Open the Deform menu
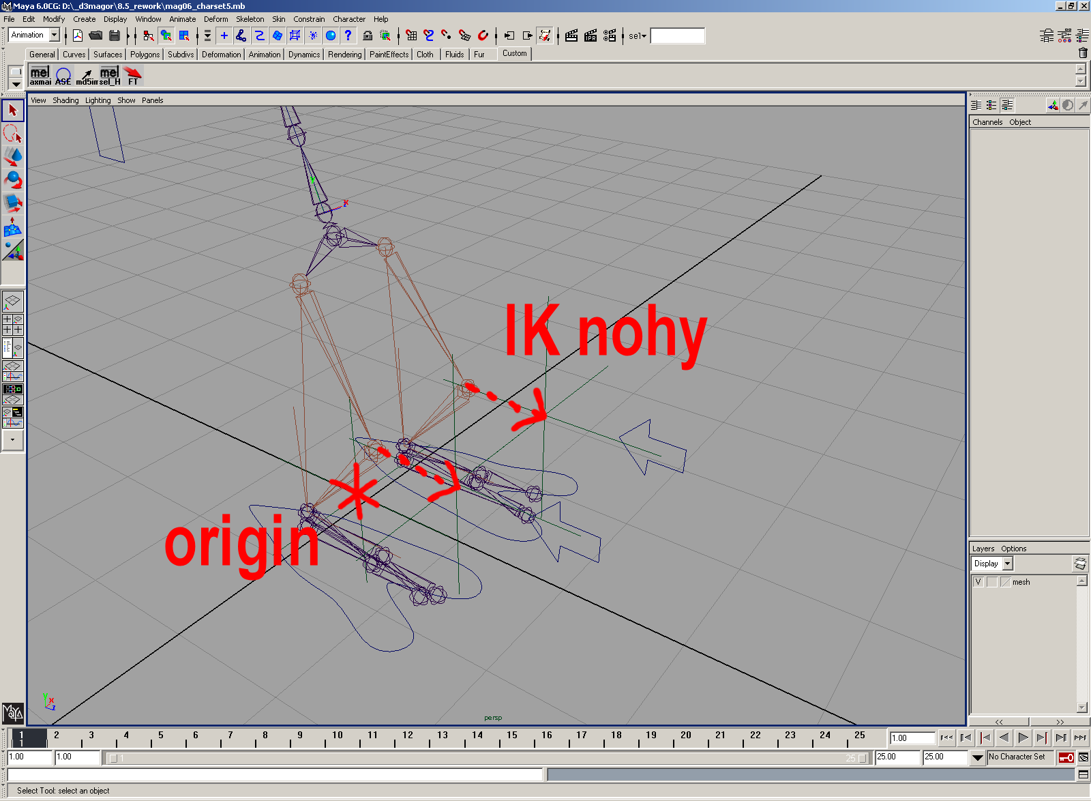 point(216,19)
